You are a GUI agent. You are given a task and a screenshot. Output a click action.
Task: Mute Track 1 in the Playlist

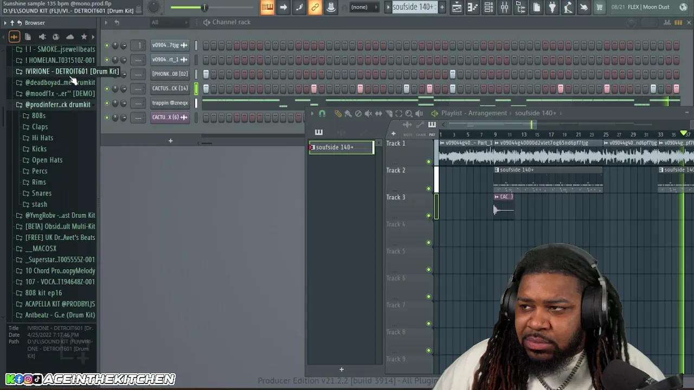428,161
